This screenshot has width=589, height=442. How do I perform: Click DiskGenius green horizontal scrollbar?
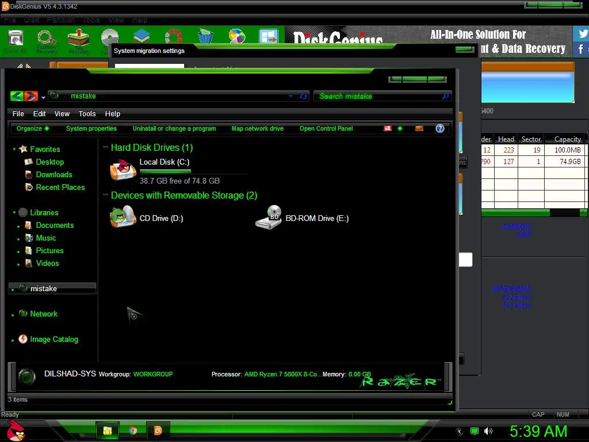(515, 213)
